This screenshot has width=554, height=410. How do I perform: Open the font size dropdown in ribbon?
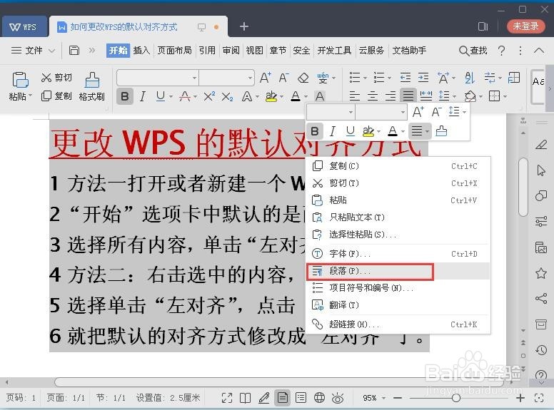[250, 78]
